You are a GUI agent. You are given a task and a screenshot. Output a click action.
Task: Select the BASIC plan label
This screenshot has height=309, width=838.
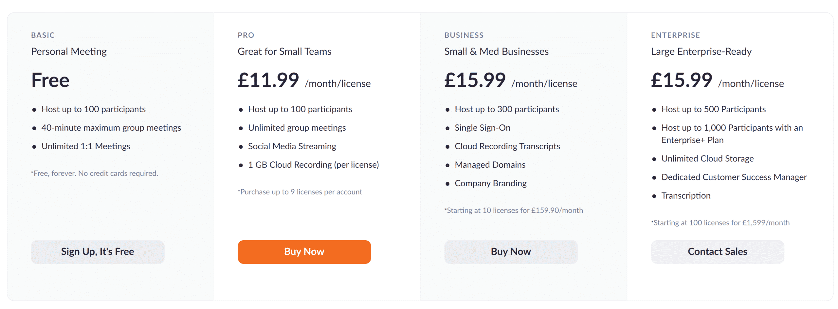click(x=43, y=35)
